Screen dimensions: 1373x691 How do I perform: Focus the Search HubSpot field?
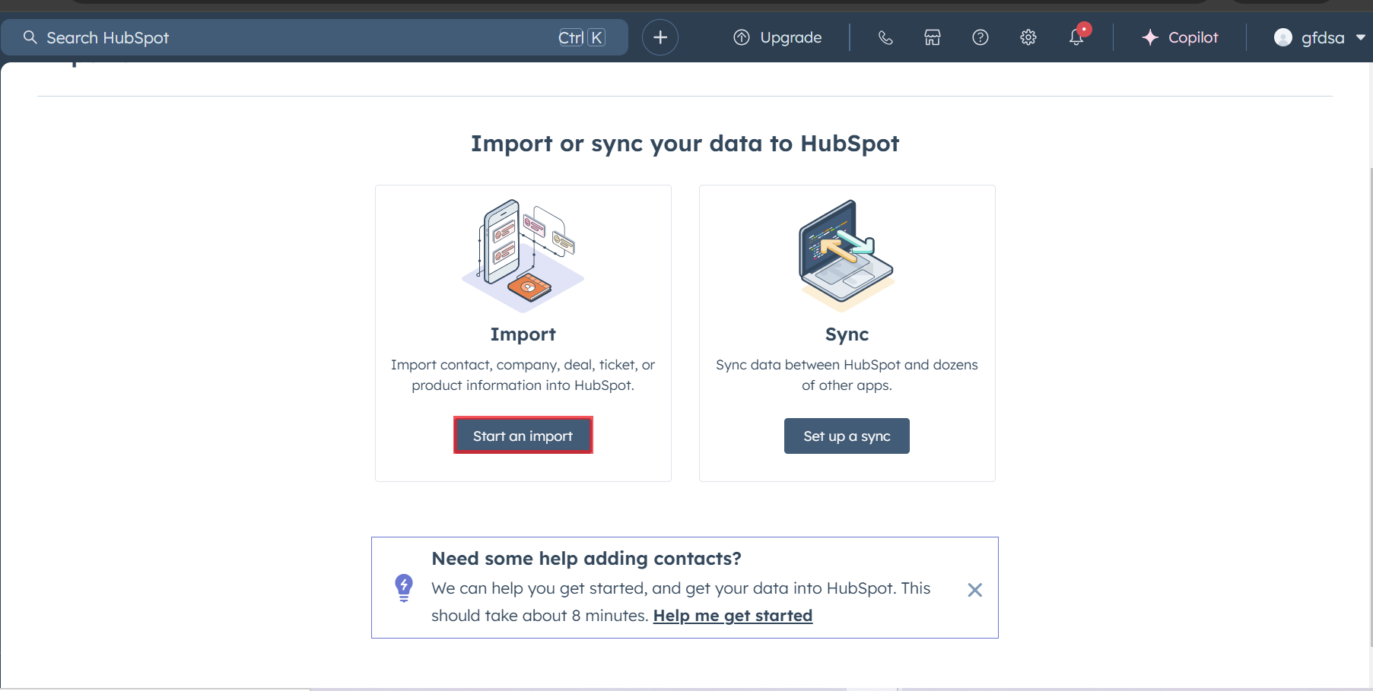point(314,37)
